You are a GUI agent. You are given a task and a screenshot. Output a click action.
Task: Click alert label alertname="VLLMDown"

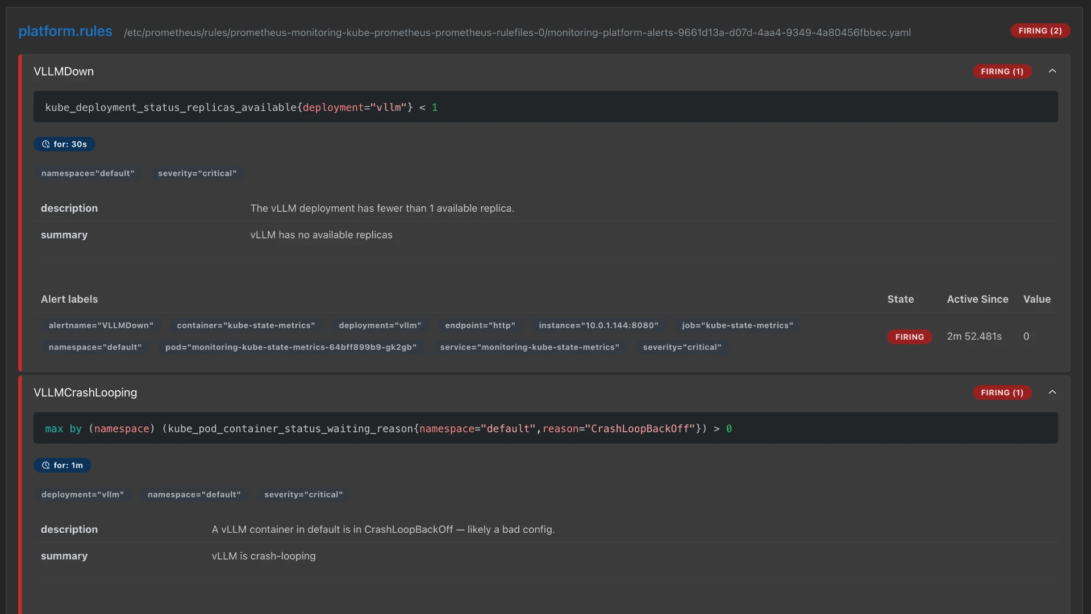click(x=101, y=325)
